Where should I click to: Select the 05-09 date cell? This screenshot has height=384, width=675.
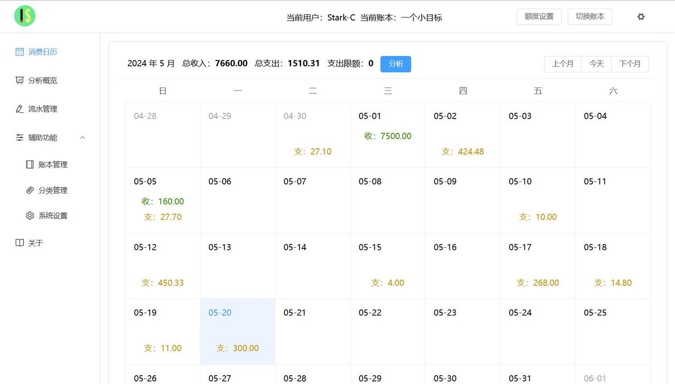point(463,200)
